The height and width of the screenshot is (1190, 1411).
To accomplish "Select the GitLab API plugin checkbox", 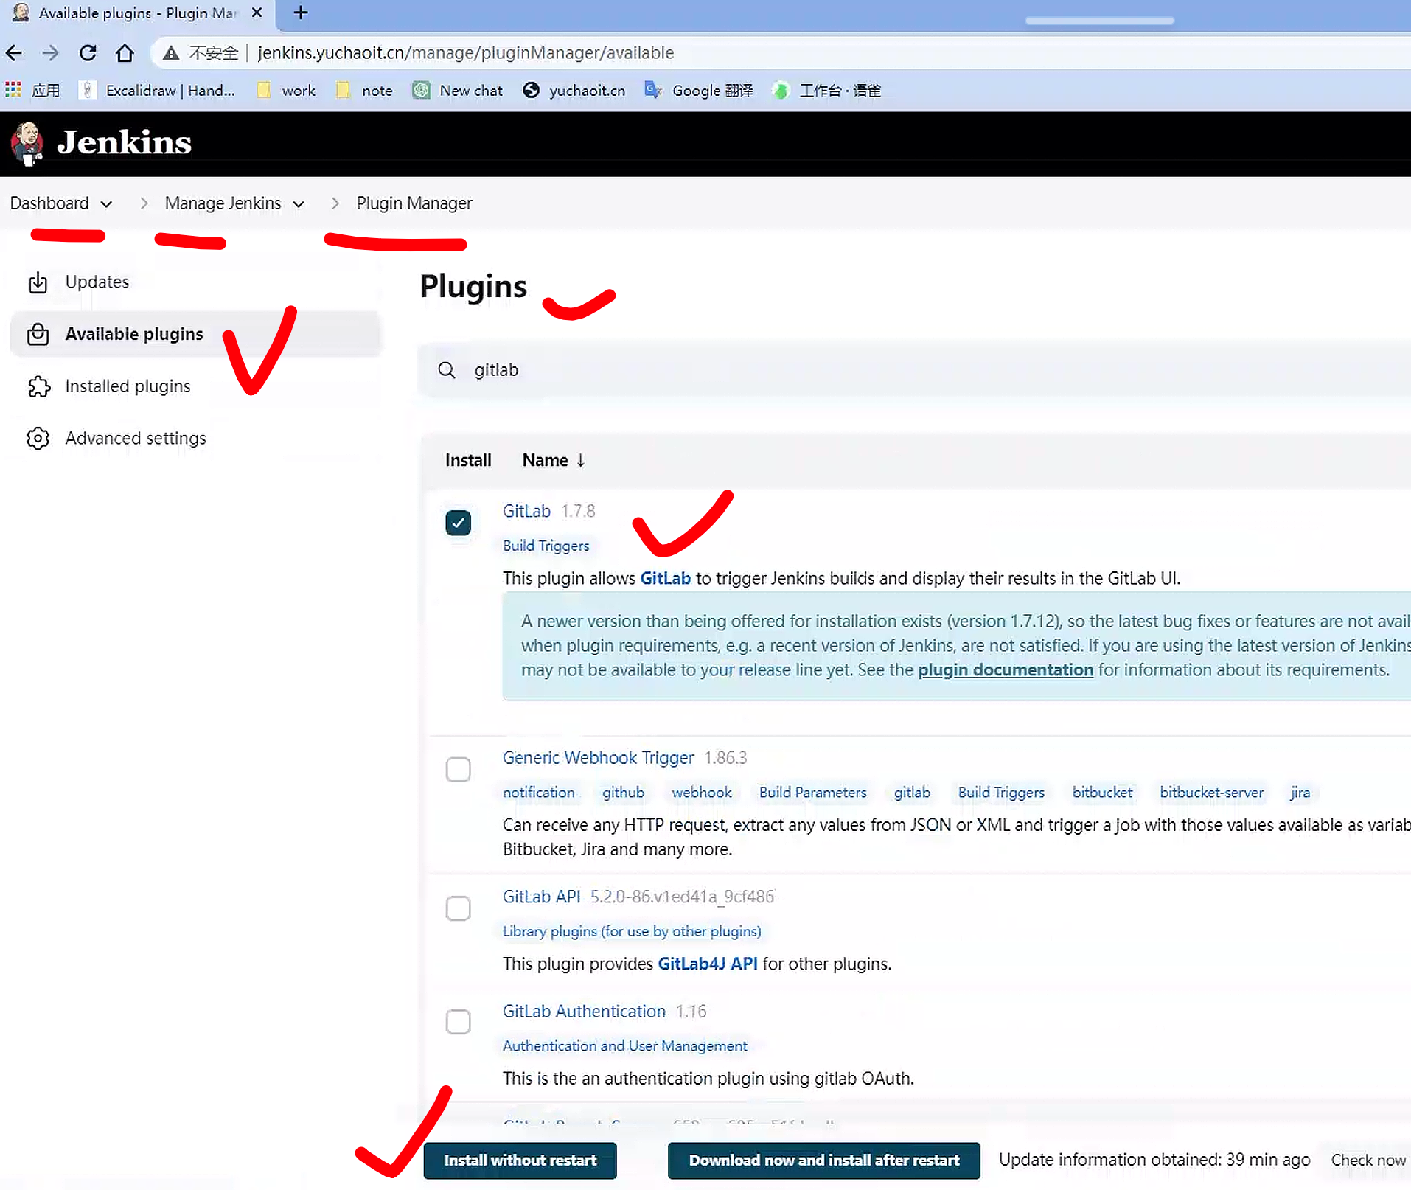I will pos(458,908).
